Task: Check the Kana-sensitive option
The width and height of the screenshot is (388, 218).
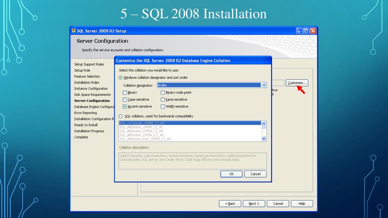Action: click(x=163, y=100)
